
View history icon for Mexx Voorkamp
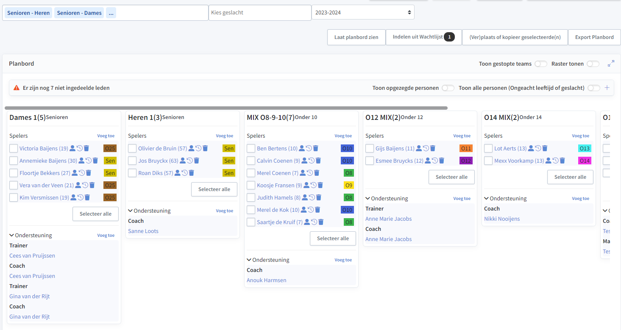(x=555, y=161)
